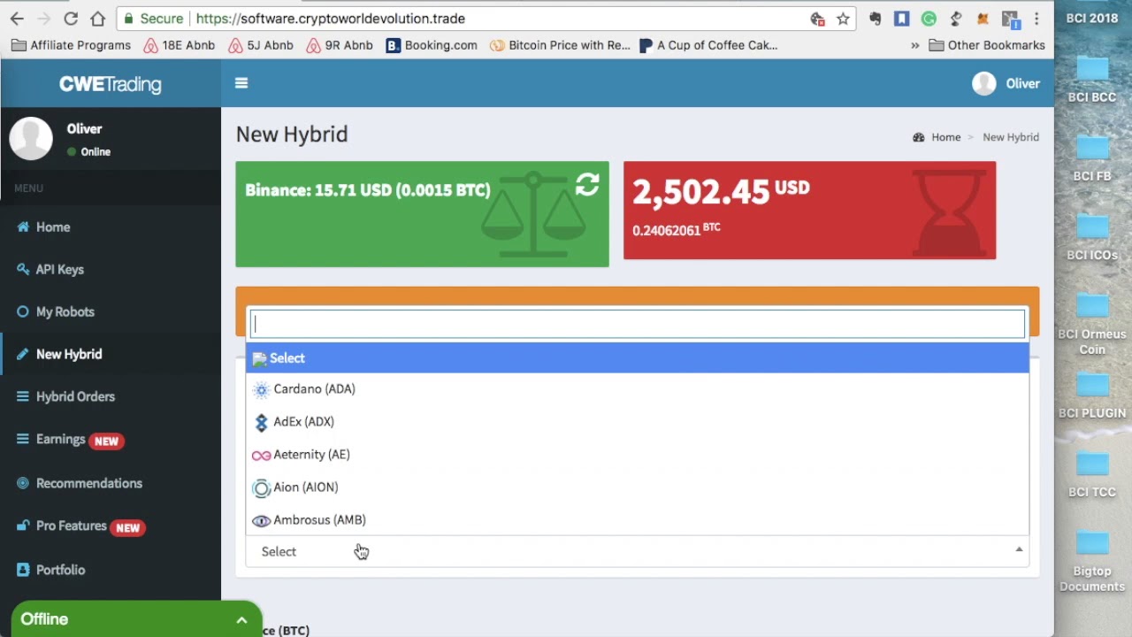This screenshot has width=1132, height=637.
Task: Click the green Binance balance card
Action: [422, 214]
